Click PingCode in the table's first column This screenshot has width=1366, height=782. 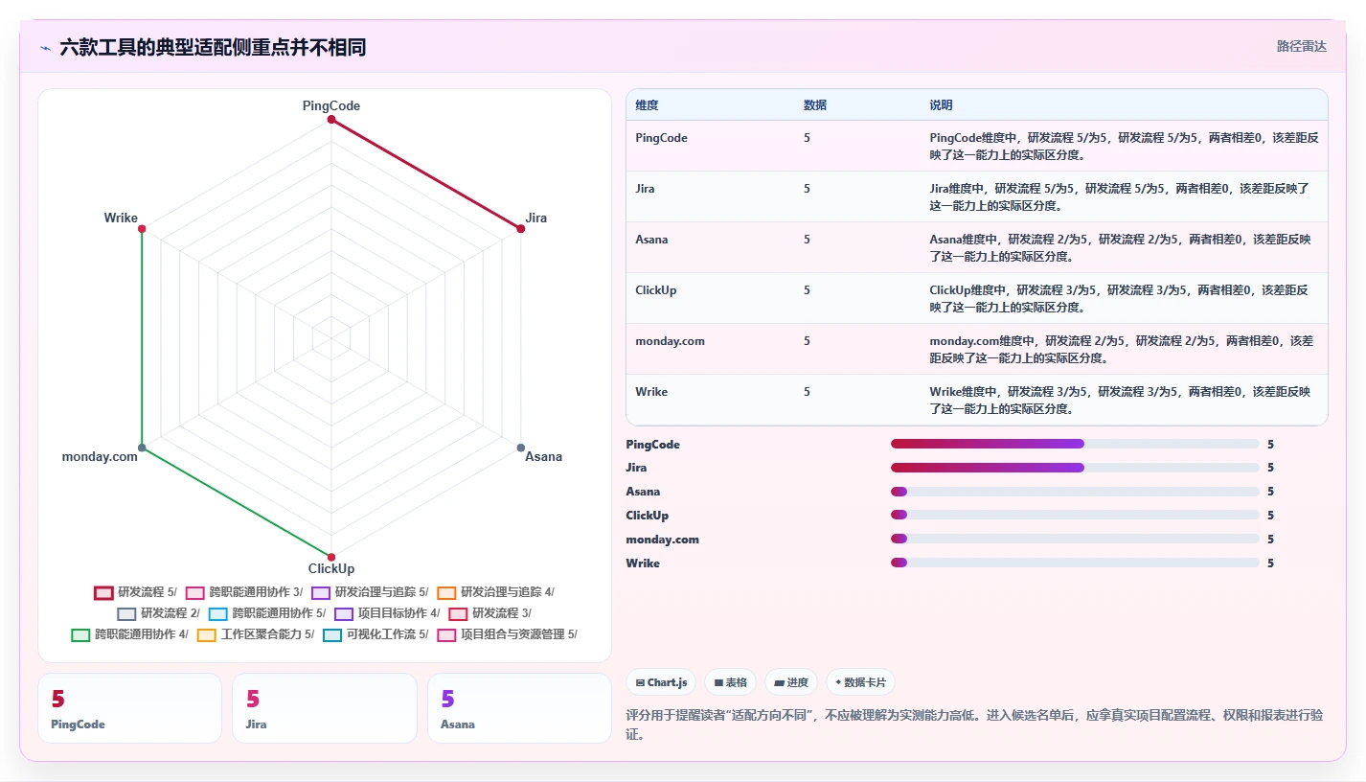(661, 138)
